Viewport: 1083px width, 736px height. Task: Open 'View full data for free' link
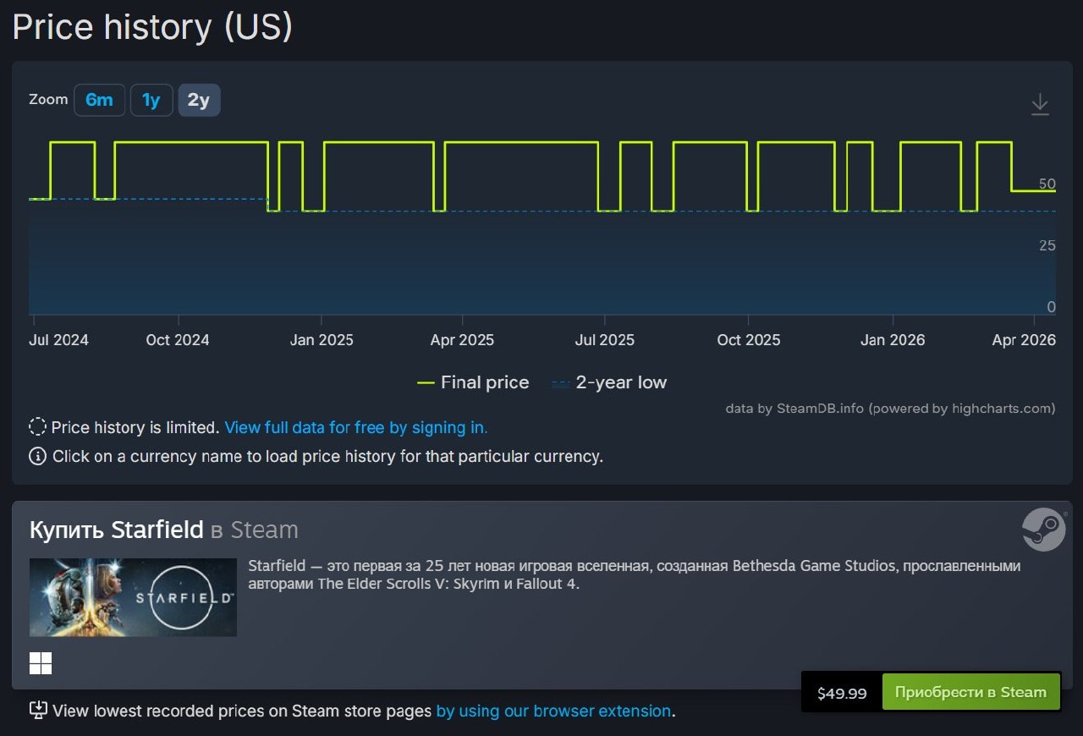pos(355,428)
